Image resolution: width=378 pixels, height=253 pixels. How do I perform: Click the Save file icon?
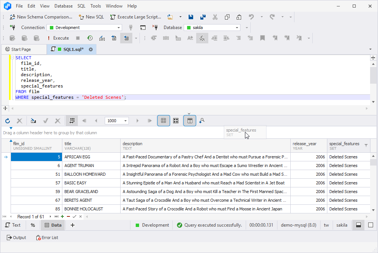pyautogui.click(x=191, y=17)
